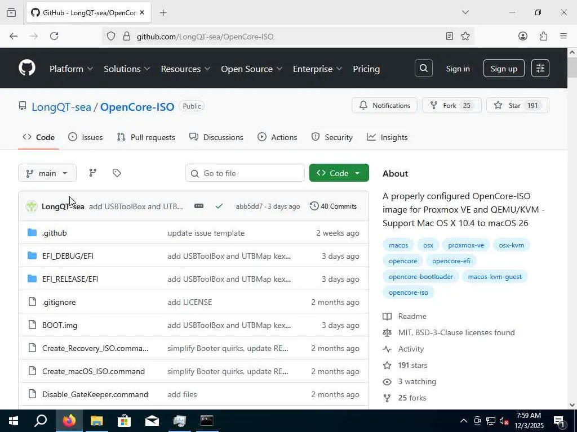Expand the Enterprise menu
The width and height of the screenshot is (577, 432).
point(317,69)
